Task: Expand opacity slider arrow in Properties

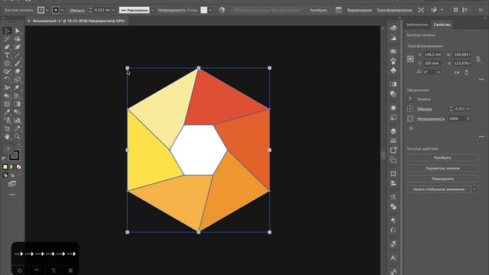Action: point(468,119)
